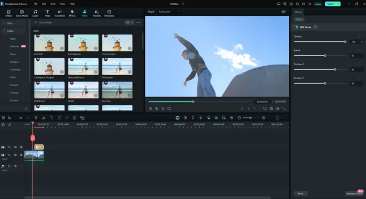
Task: Click the Speed slider handle
Action: [x=325, y=55]
